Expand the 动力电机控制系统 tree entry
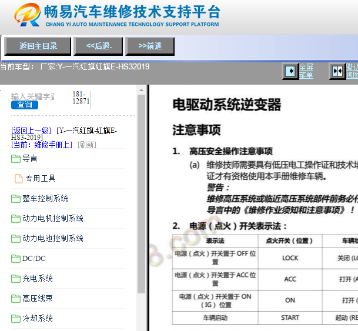This screenshot has width=358, height=331. pos(53,219)
